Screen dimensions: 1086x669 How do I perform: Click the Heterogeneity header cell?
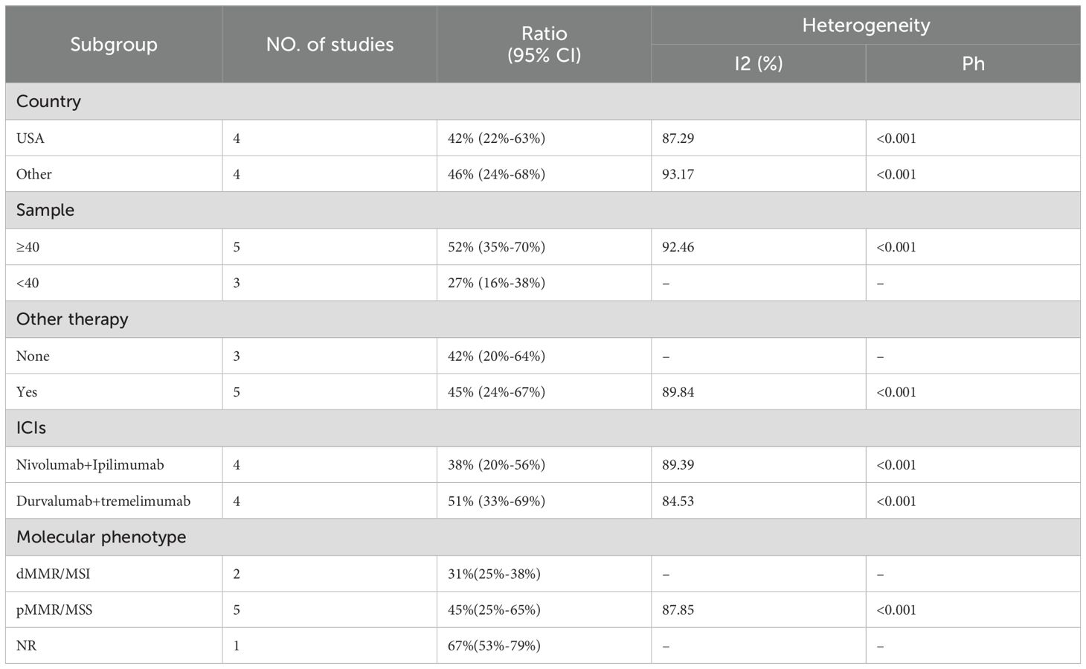[866, 25]
